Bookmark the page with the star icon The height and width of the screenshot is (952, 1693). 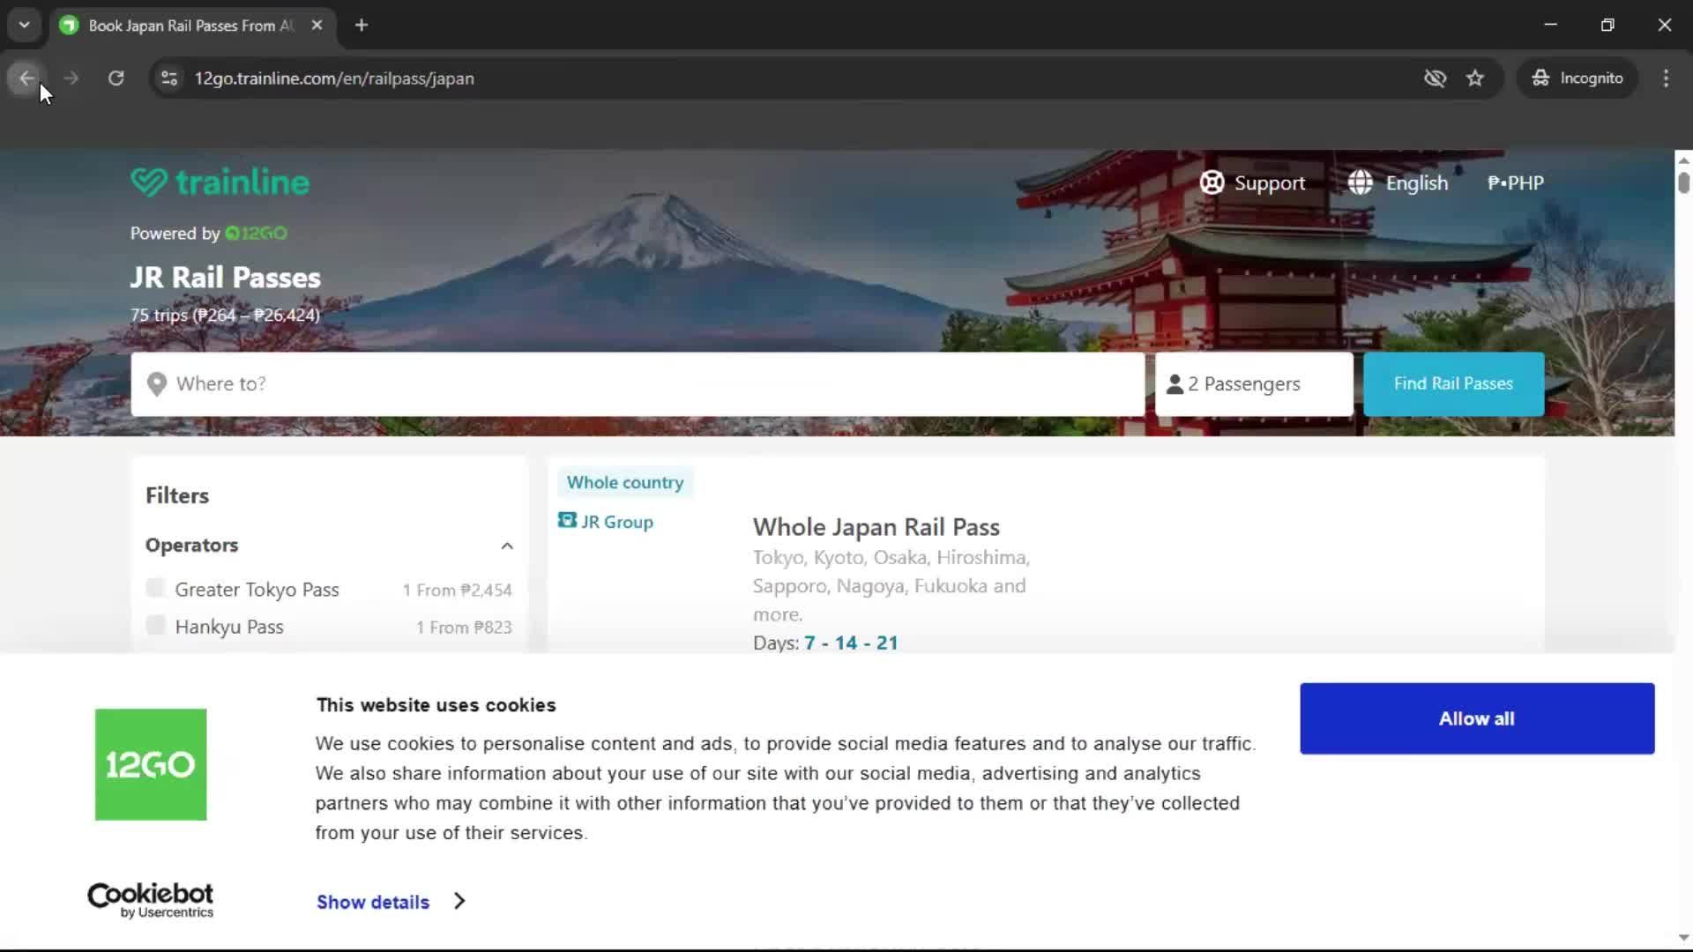pyautogui.click(x=1475, y=78)
